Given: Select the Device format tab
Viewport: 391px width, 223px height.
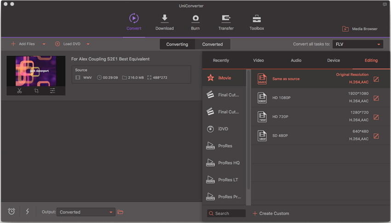Looking at the screenshot, I should click(x=333, y=60).
